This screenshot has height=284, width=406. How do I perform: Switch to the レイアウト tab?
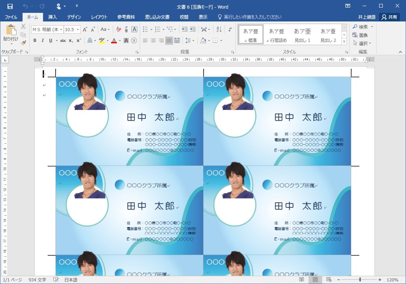point(99,17)
